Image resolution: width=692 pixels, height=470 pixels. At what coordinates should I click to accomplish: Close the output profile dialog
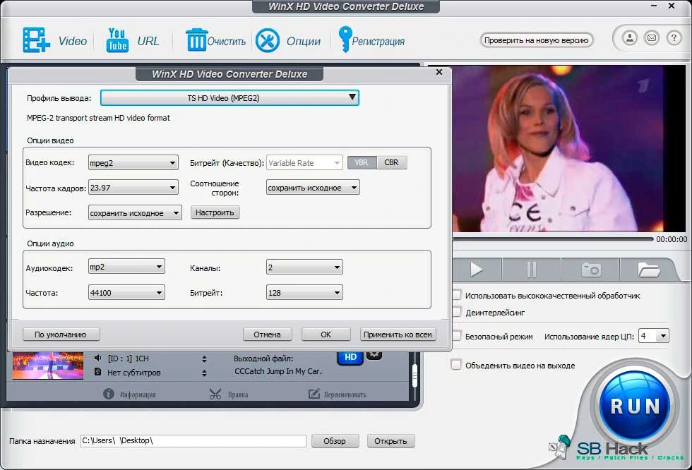(439, 72)
